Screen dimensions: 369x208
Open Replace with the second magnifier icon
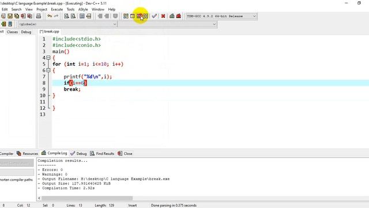click(x=73, y=16)
